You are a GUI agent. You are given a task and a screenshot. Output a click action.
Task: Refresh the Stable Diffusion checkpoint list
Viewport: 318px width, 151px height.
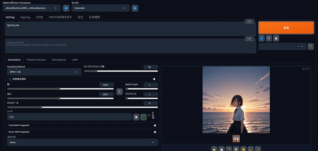point(66,8)
